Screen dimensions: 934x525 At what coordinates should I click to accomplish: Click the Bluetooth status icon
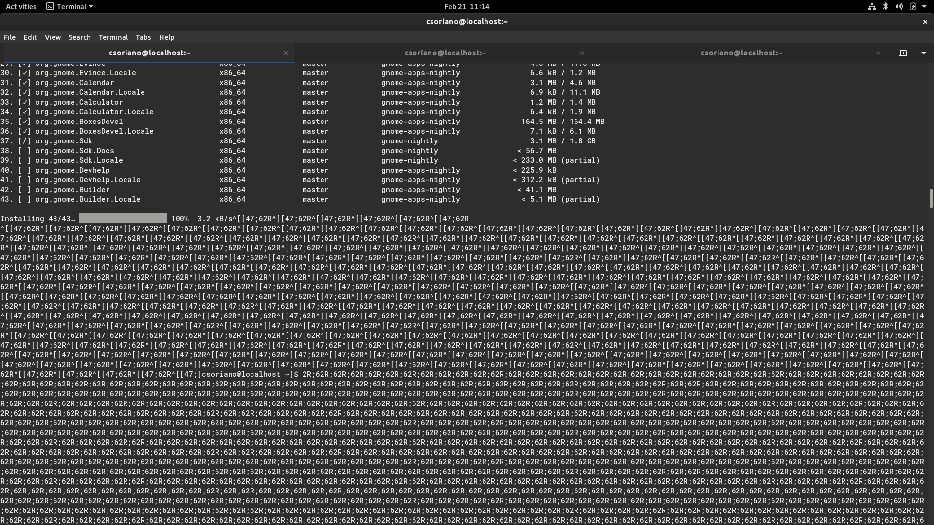click(x=885, y=6)
